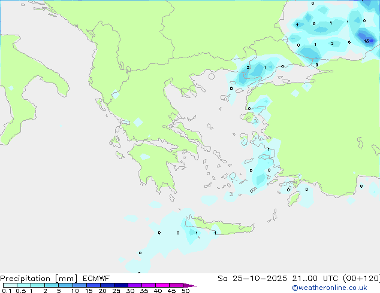The image size is (380, 293).
Task: Select the 0.1–0.5 mm legend swatch
Action: click(x=10, y=285)
